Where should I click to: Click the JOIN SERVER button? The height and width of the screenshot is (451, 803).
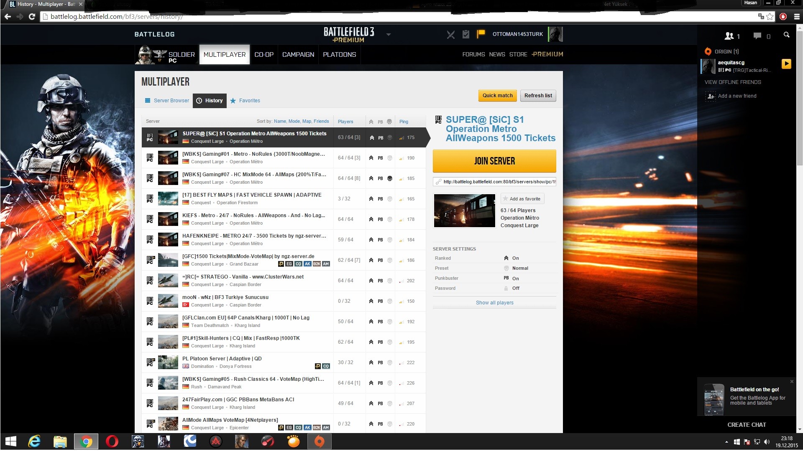494,161
